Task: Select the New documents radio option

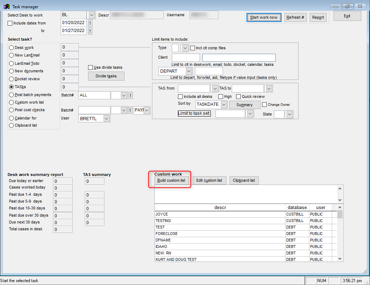Action: 11,71
